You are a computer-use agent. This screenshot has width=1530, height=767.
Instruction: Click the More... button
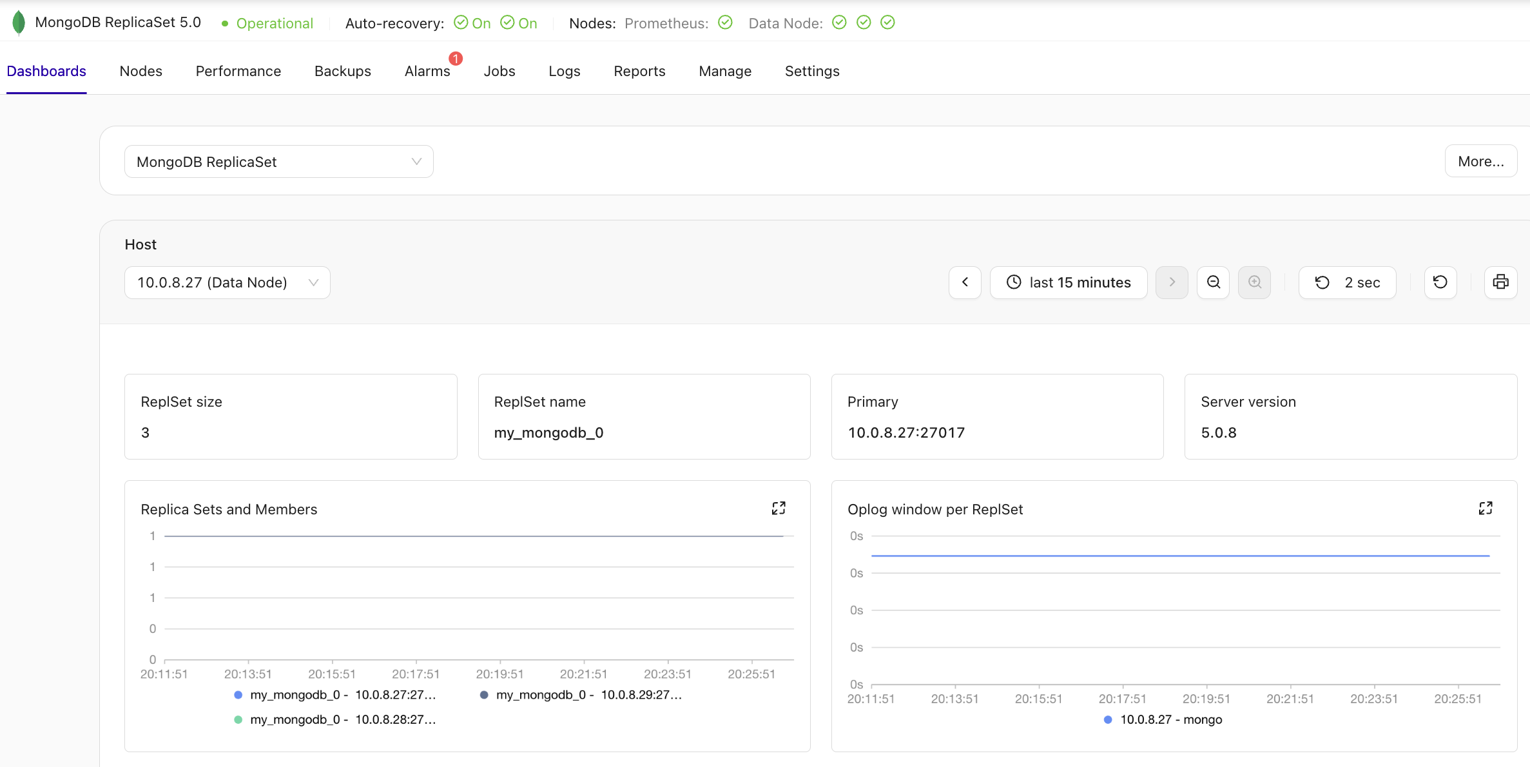click(1481, 161)
